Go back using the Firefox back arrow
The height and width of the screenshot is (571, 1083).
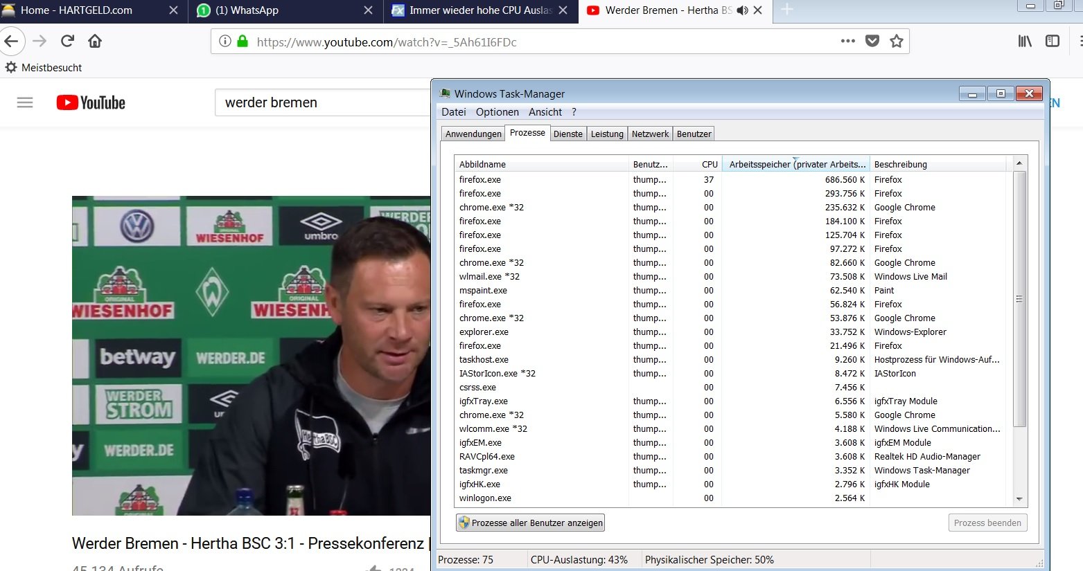[11, 42]
